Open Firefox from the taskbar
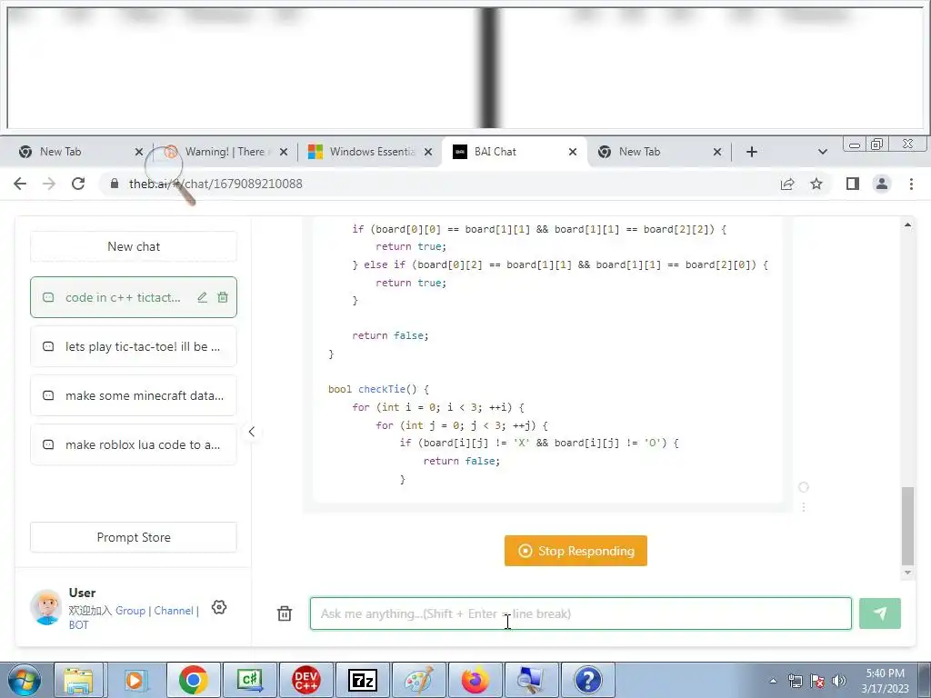 [475, 680]
